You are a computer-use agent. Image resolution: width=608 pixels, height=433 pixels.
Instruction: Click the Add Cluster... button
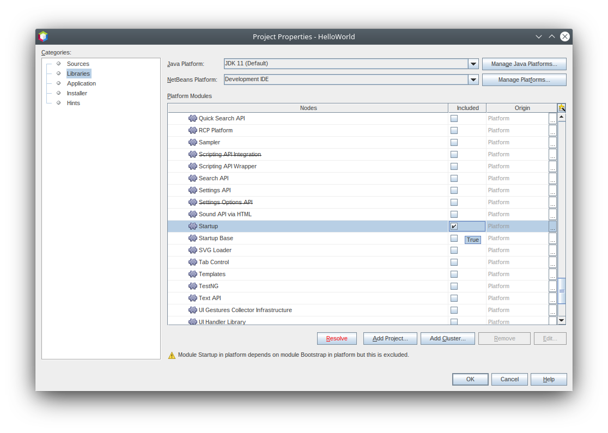pos(447,338)
